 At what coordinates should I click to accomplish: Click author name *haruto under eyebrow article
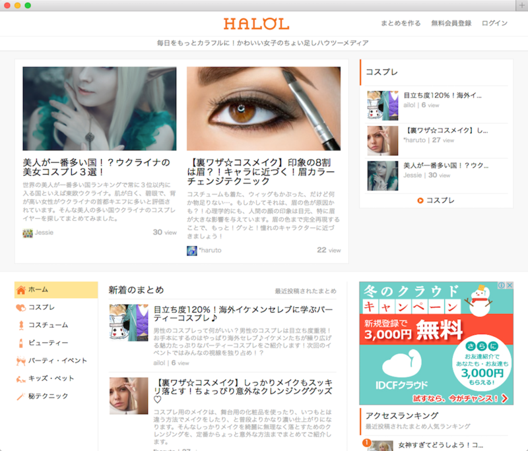210,251
